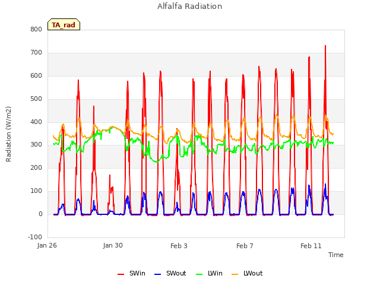The height and width of the screenshot is (285, 380).
Task: Click the TA_rad label box
Action: [x=64, y=24]
